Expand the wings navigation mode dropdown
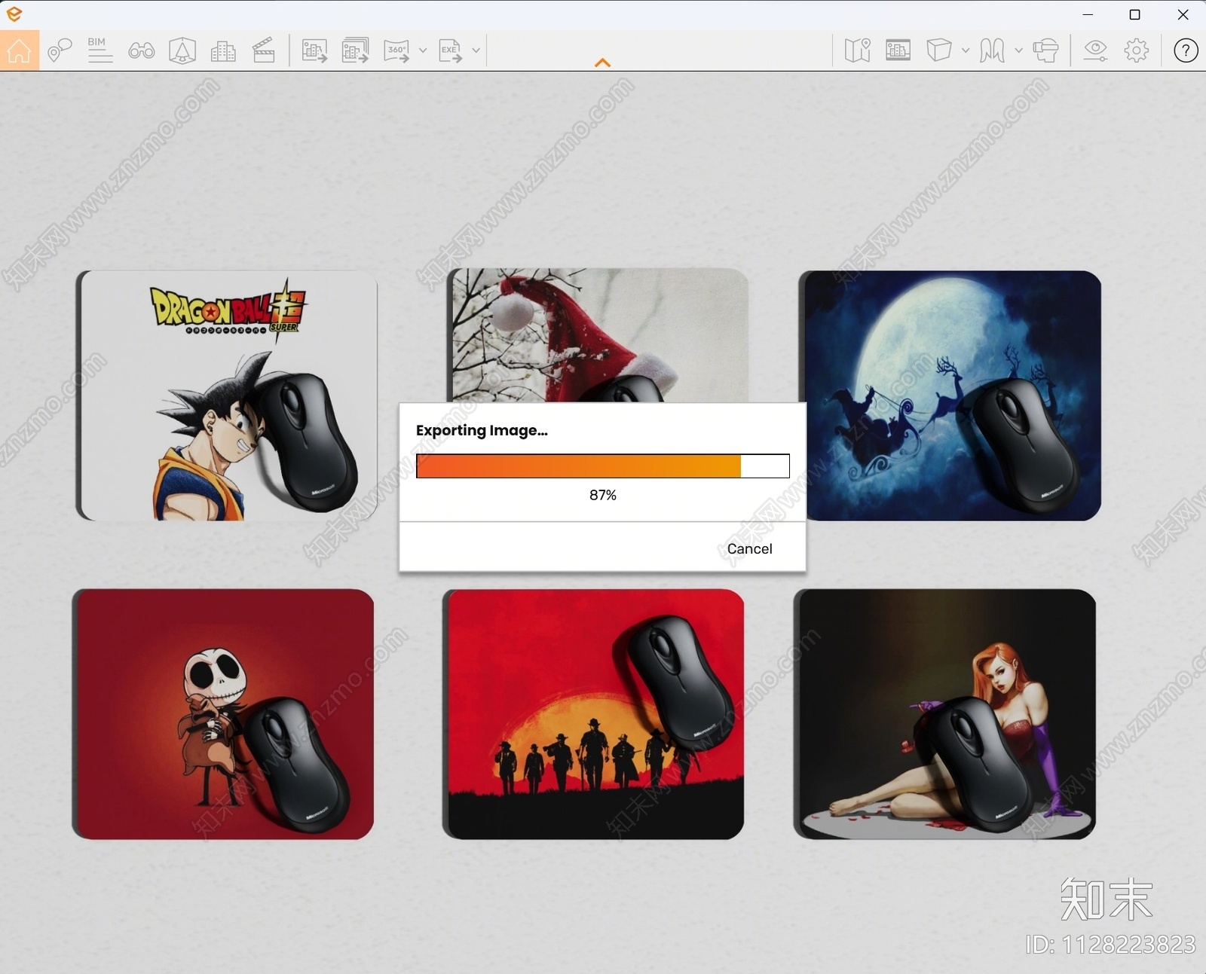This screenshot has width=1206, height=974. 1018,50
